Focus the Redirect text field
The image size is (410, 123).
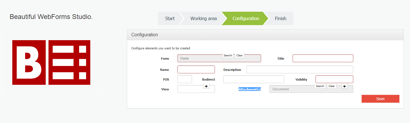coord(253,79)
